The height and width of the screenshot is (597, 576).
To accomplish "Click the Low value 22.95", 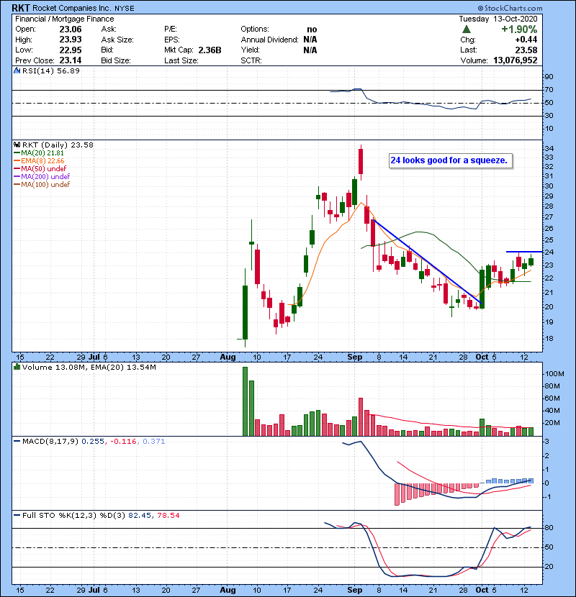I will tap(71, 50).
